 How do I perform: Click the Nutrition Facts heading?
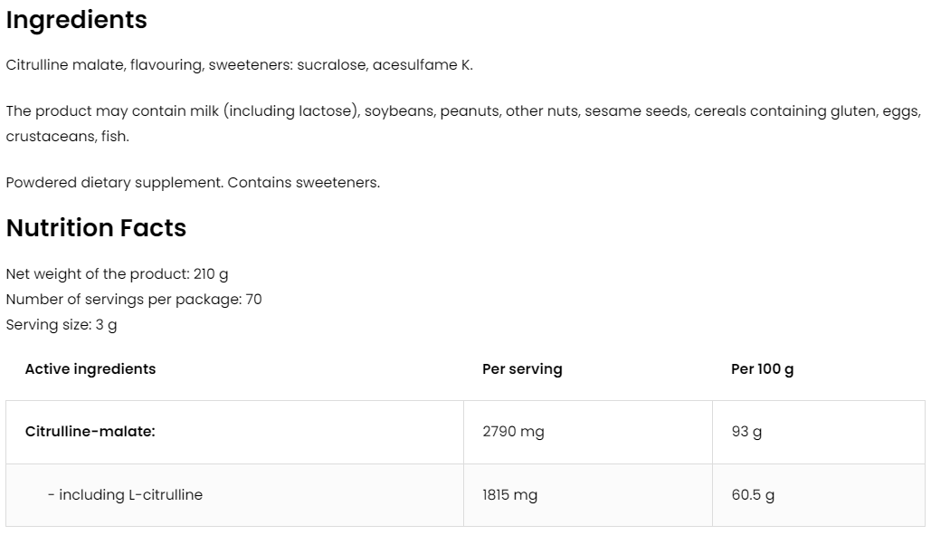point(96,228)
